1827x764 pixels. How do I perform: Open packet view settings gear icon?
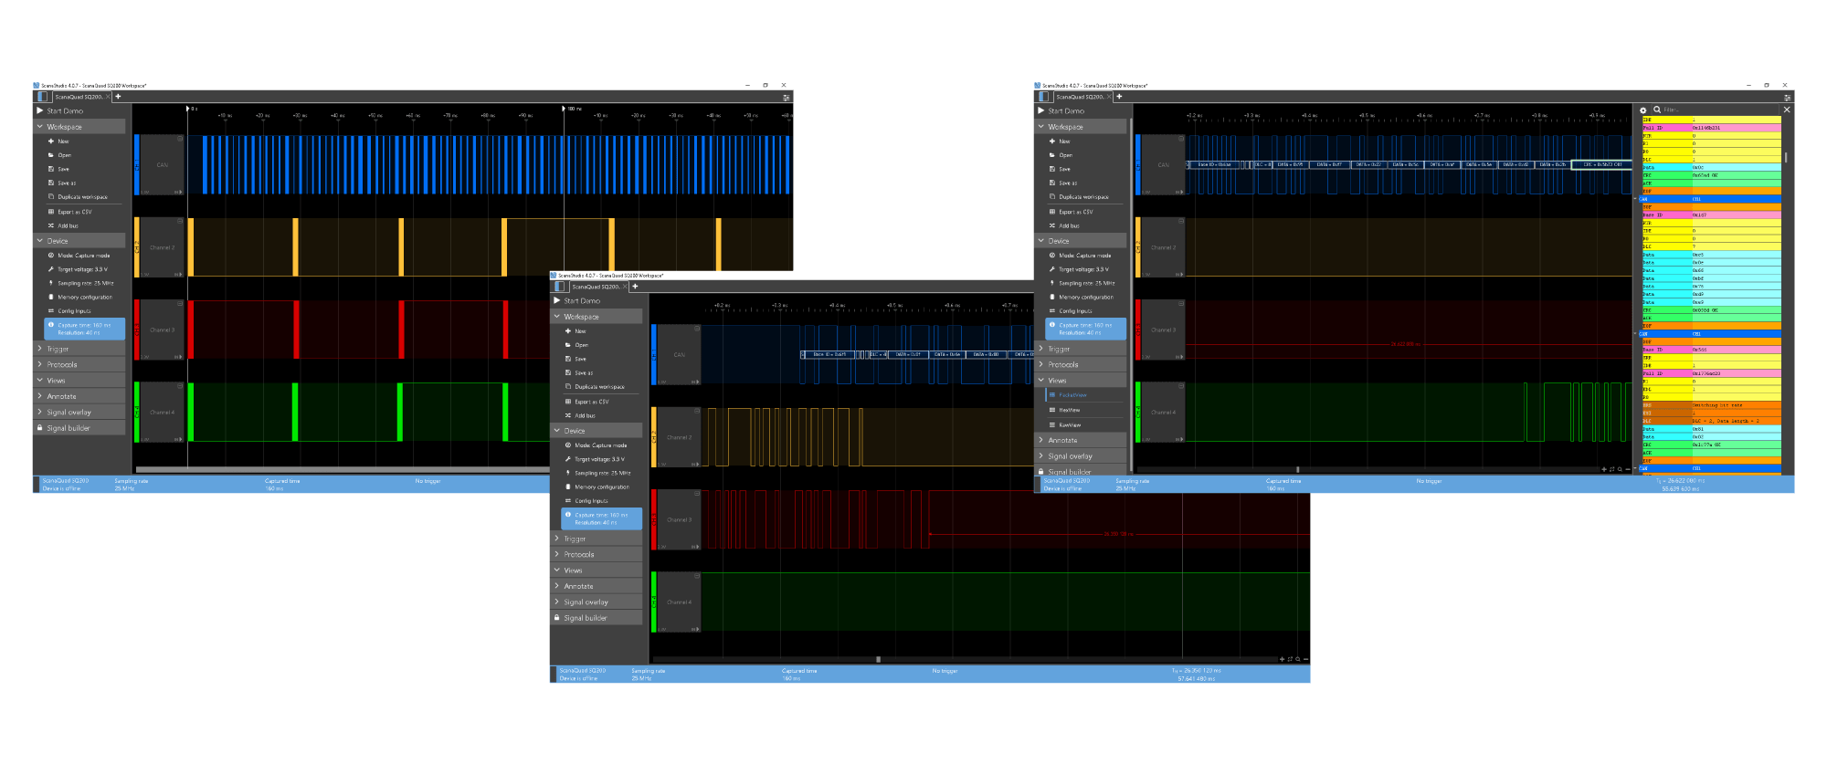coord(1643,110)
